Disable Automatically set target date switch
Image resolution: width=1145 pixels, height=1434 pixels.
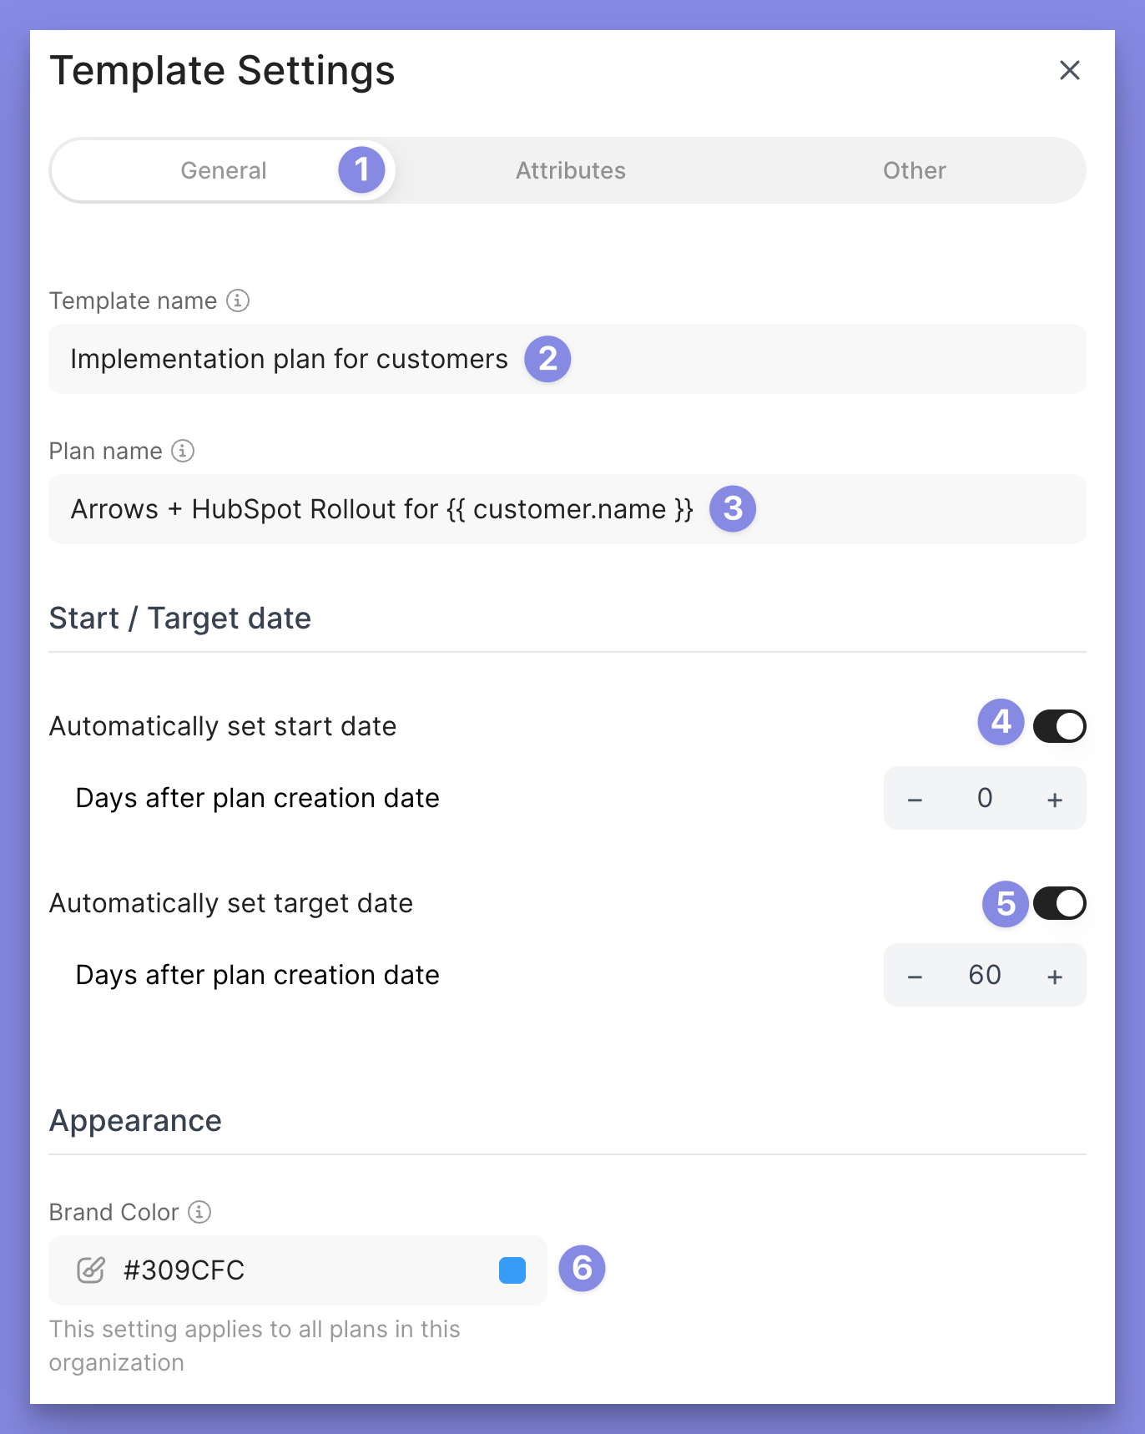click(1059, 903)
